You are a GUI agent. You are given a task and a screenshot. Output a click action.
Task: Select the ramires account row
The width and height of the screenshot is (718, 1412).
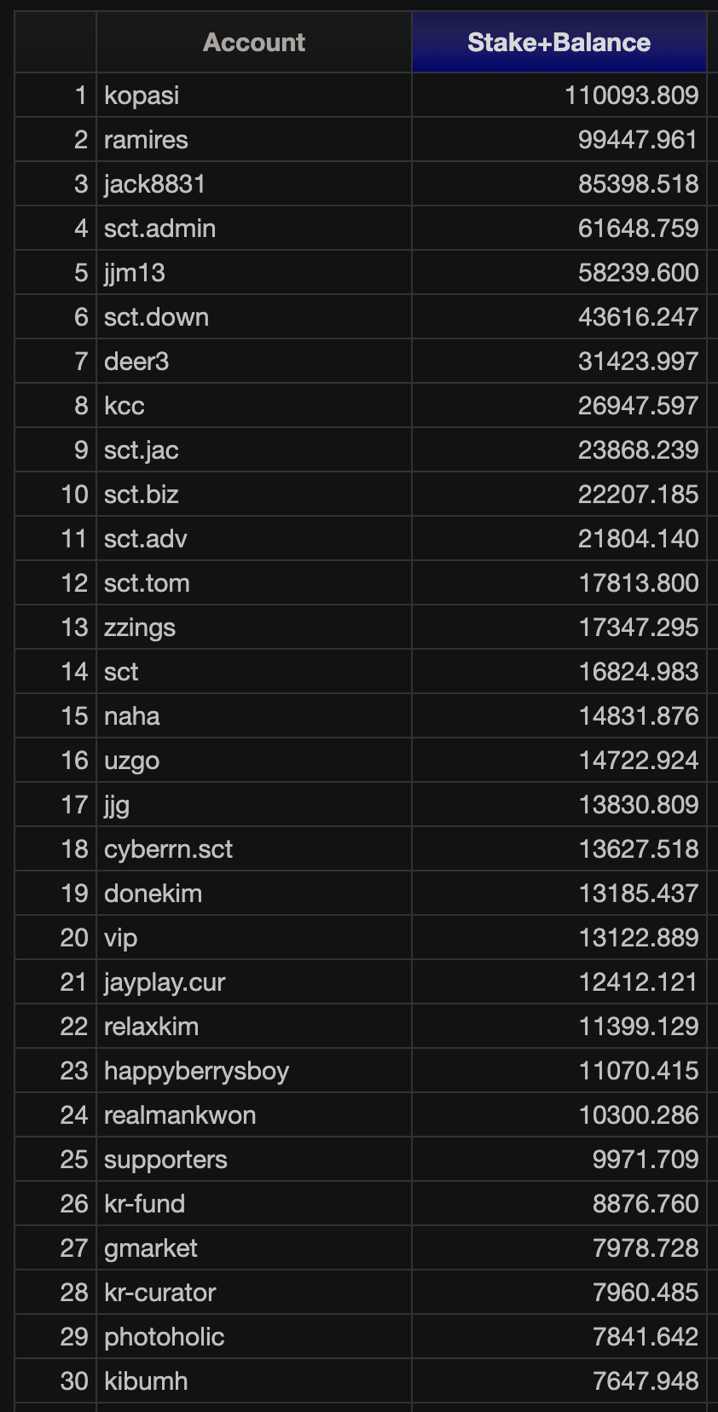(x=361, y=140)
